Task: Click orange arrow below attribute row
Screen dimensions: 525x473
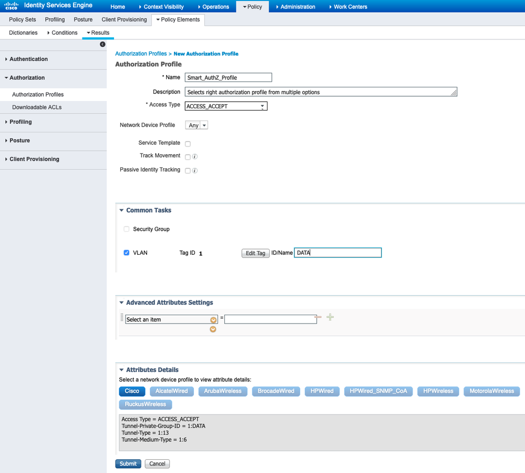Action: (x=213, y=329)
